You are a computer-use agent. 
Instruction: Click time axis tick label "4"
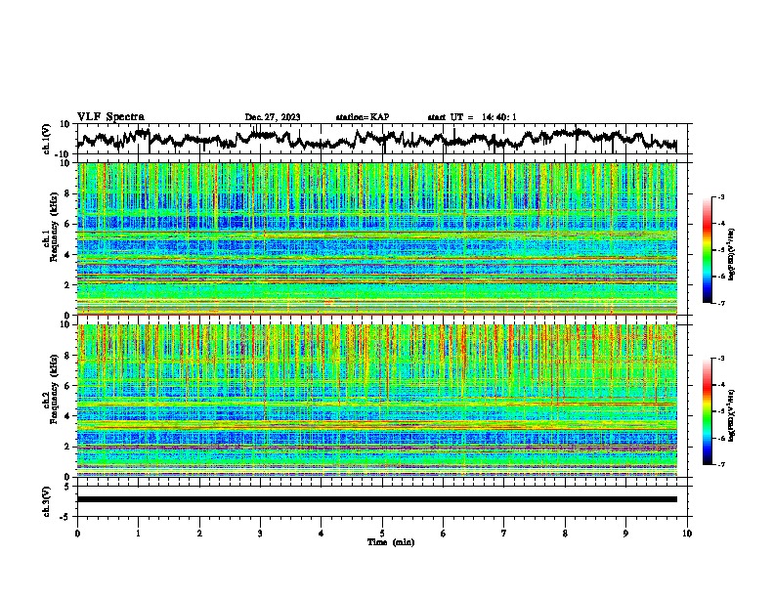pos(322,534)
